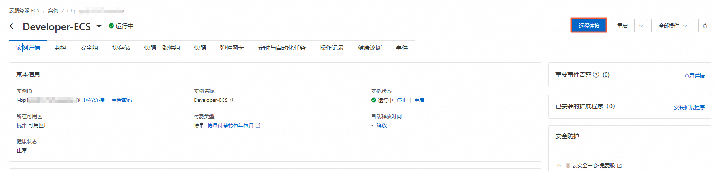Open the 安全组 tab
715x171 pixels.
[89, 48]
